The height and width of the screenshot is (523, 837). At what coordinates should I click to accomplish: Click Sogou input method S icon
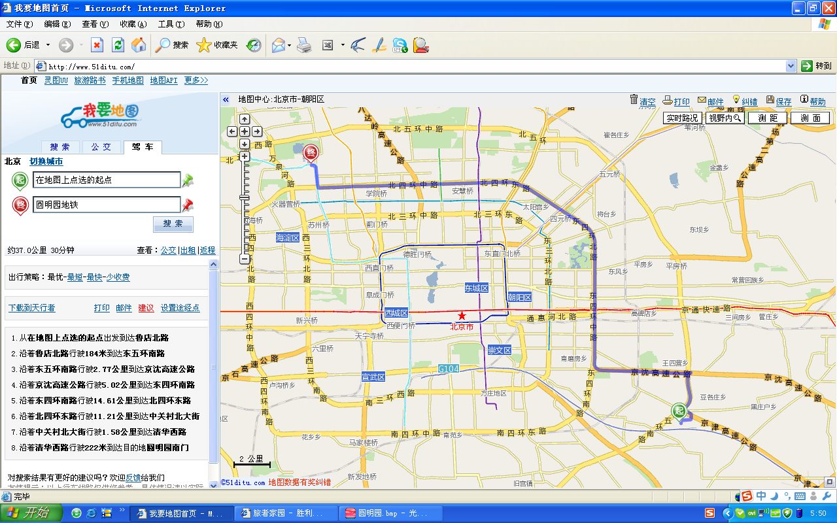pos(746,496)
